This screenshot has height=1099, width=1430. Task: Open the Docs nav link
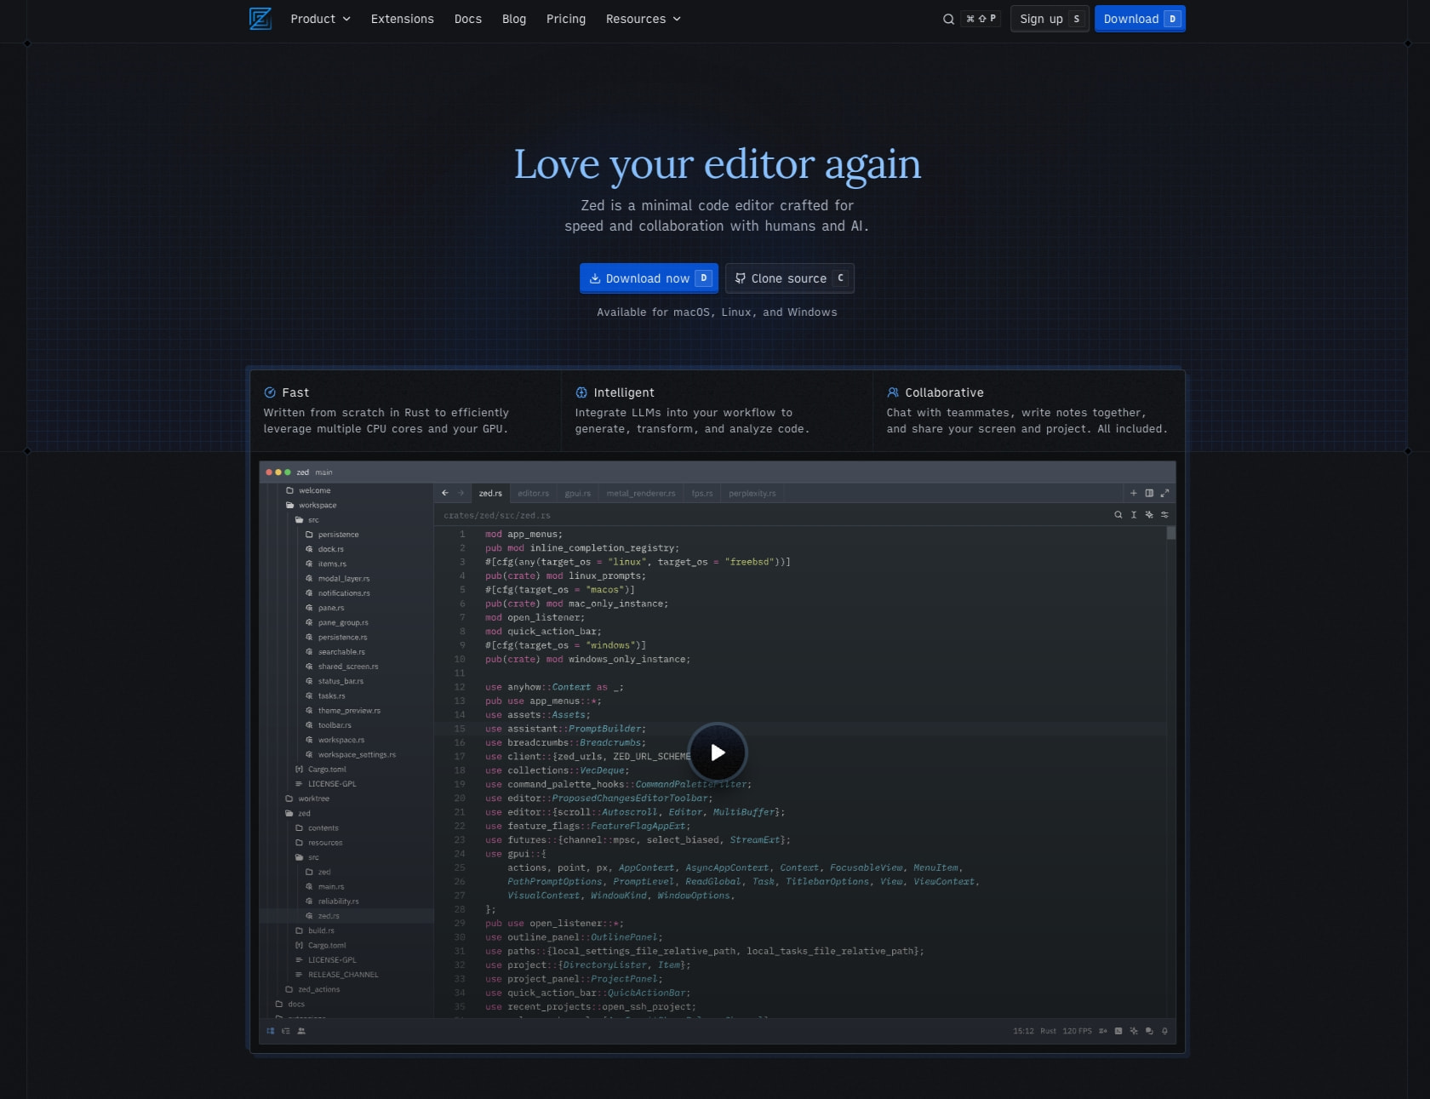(x=468, y=19)
